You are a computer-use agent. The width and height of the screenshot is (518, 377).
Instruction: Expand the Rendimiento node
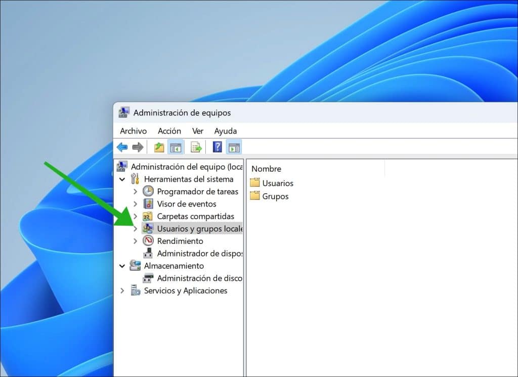tap(135, 241)
